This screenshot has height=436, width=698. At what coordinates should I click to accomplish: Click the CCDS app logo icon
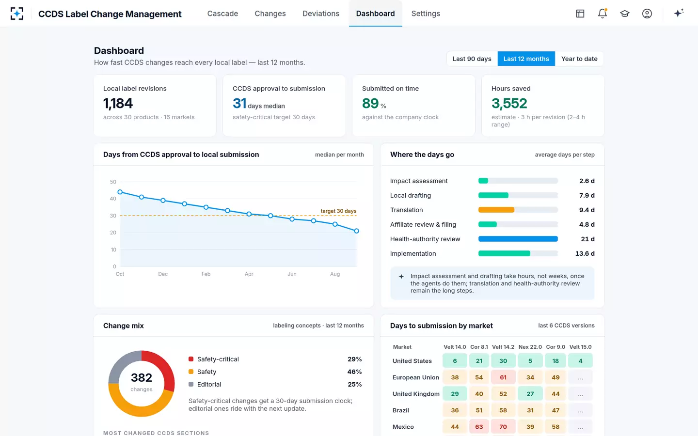[17, 14]
